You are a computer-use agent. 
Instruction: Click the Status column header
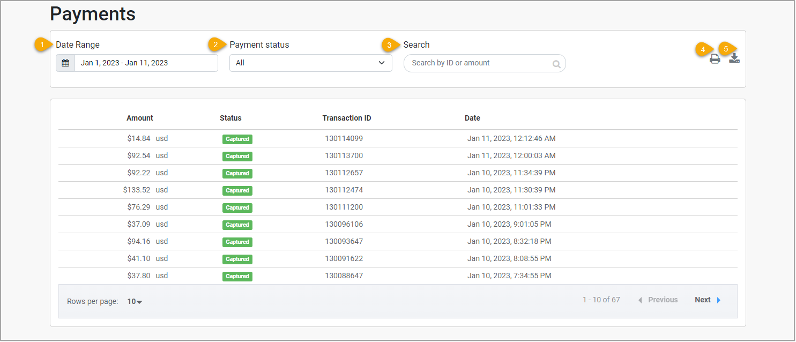(230, 118)
